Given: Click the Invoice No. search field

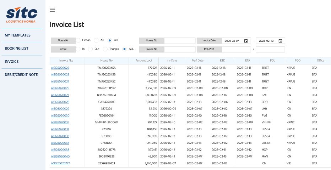Looking at the screenshot, I should pyautogui.click(x=180, y=49).
